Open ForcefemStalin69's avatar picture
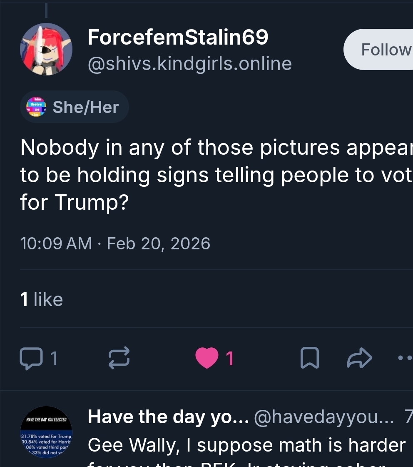The image size is (413, 467). pos(46,49)
